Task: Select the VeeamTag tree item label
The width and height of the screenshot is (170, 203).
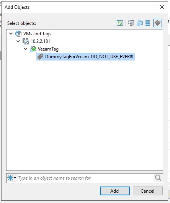Action: click(48, 49)
